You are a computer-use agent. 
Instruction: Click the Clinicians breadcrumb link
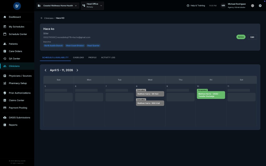click(x=49, y=18)
